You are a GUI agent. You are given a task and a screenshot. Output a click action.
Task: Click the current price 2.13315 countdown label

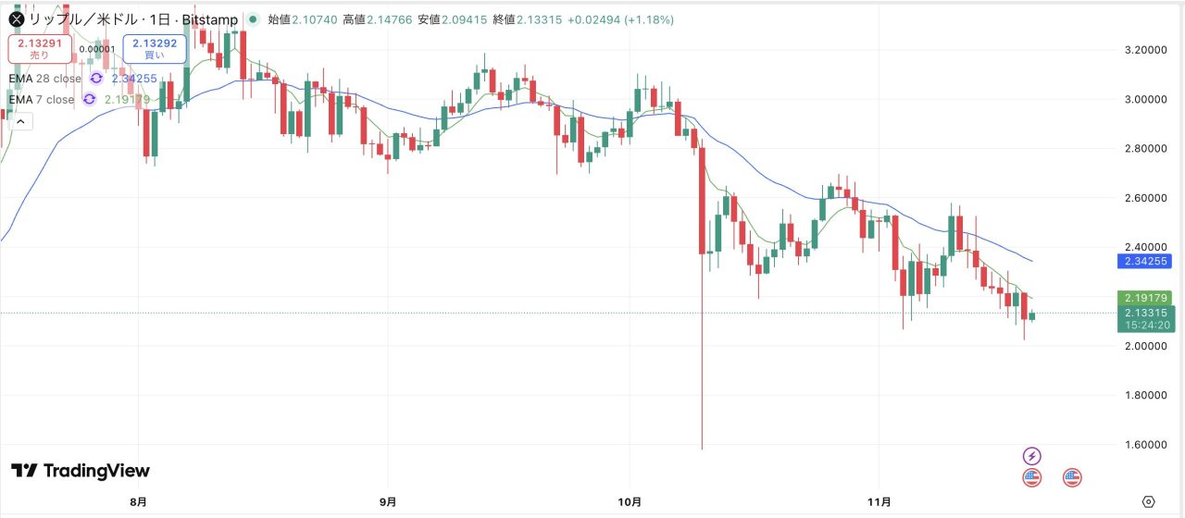(1148, 318)
